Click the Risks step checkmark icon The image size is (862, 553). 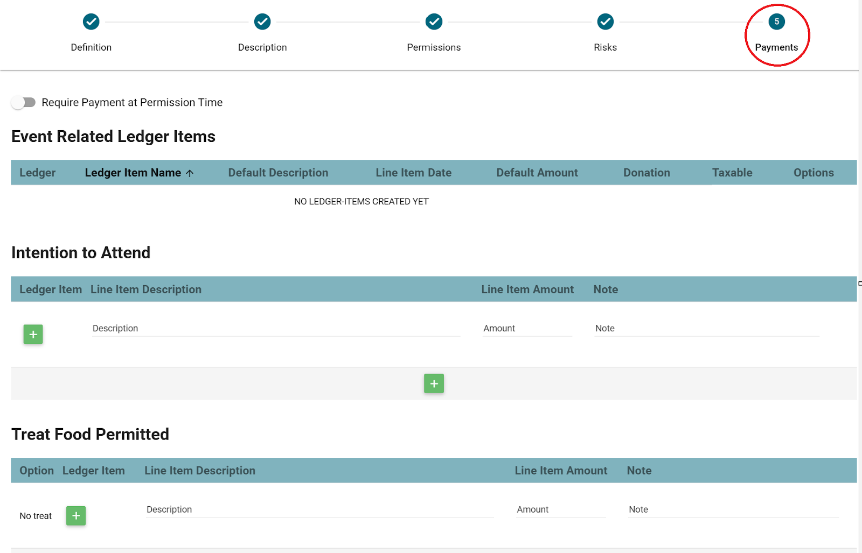pyautogui.click(x=605, y=22)
